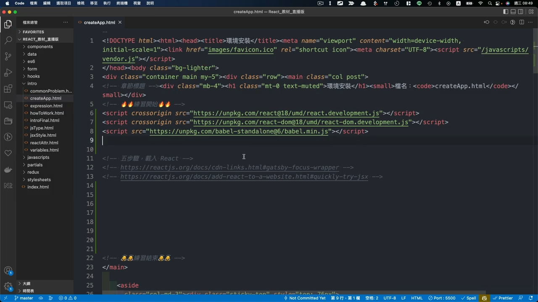The image size is (538, 302).
Task: Toggle Live Server on Port 5500
Action: point(442,298)
